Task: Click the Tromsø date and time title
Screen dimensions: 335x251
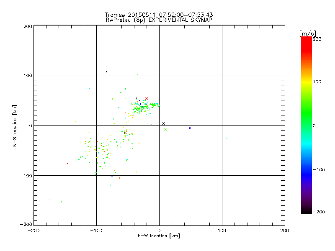Action: 159,15
